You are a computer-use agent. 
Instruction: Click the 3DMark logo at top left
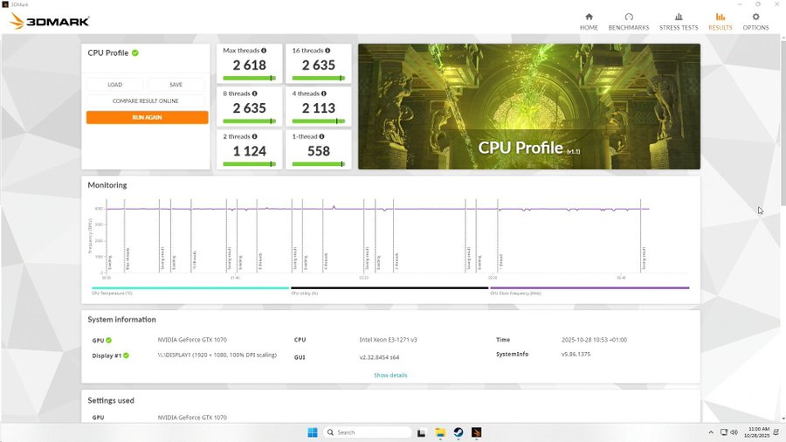(50, 21)
